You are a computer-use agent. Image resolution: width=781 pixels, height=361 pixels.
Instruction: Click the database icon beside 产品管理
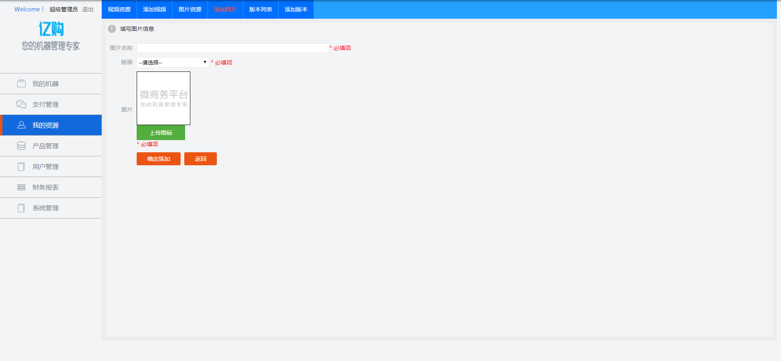point(21,146)
